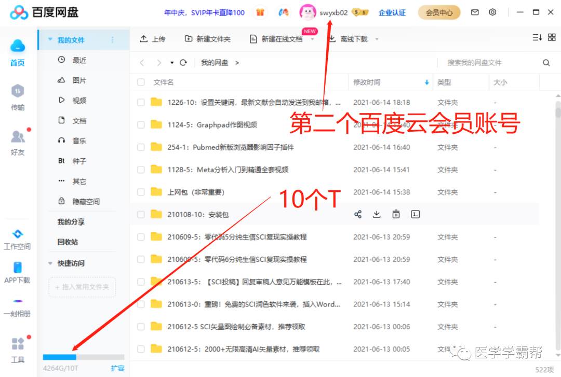Open the 新建在线文档 dropdown arrow
The image size is (561, 377).
(312, 39)
